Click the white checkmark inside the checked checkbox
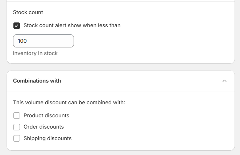Viewport: 240px width, 155px height. (x=17, y=26)
